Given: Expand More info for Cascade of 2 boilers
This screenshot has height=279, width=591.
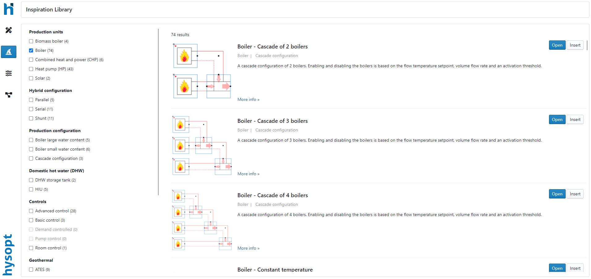Looking at the screenshot, I should tap(248, 100).
